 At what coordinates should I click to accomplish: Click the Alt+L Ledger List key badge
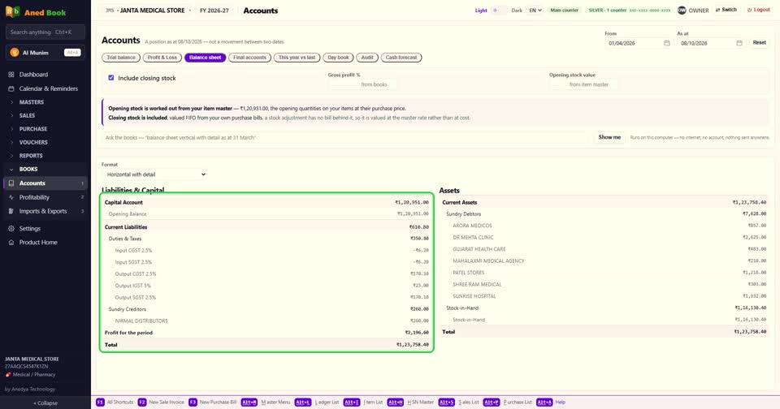(302, 402)
